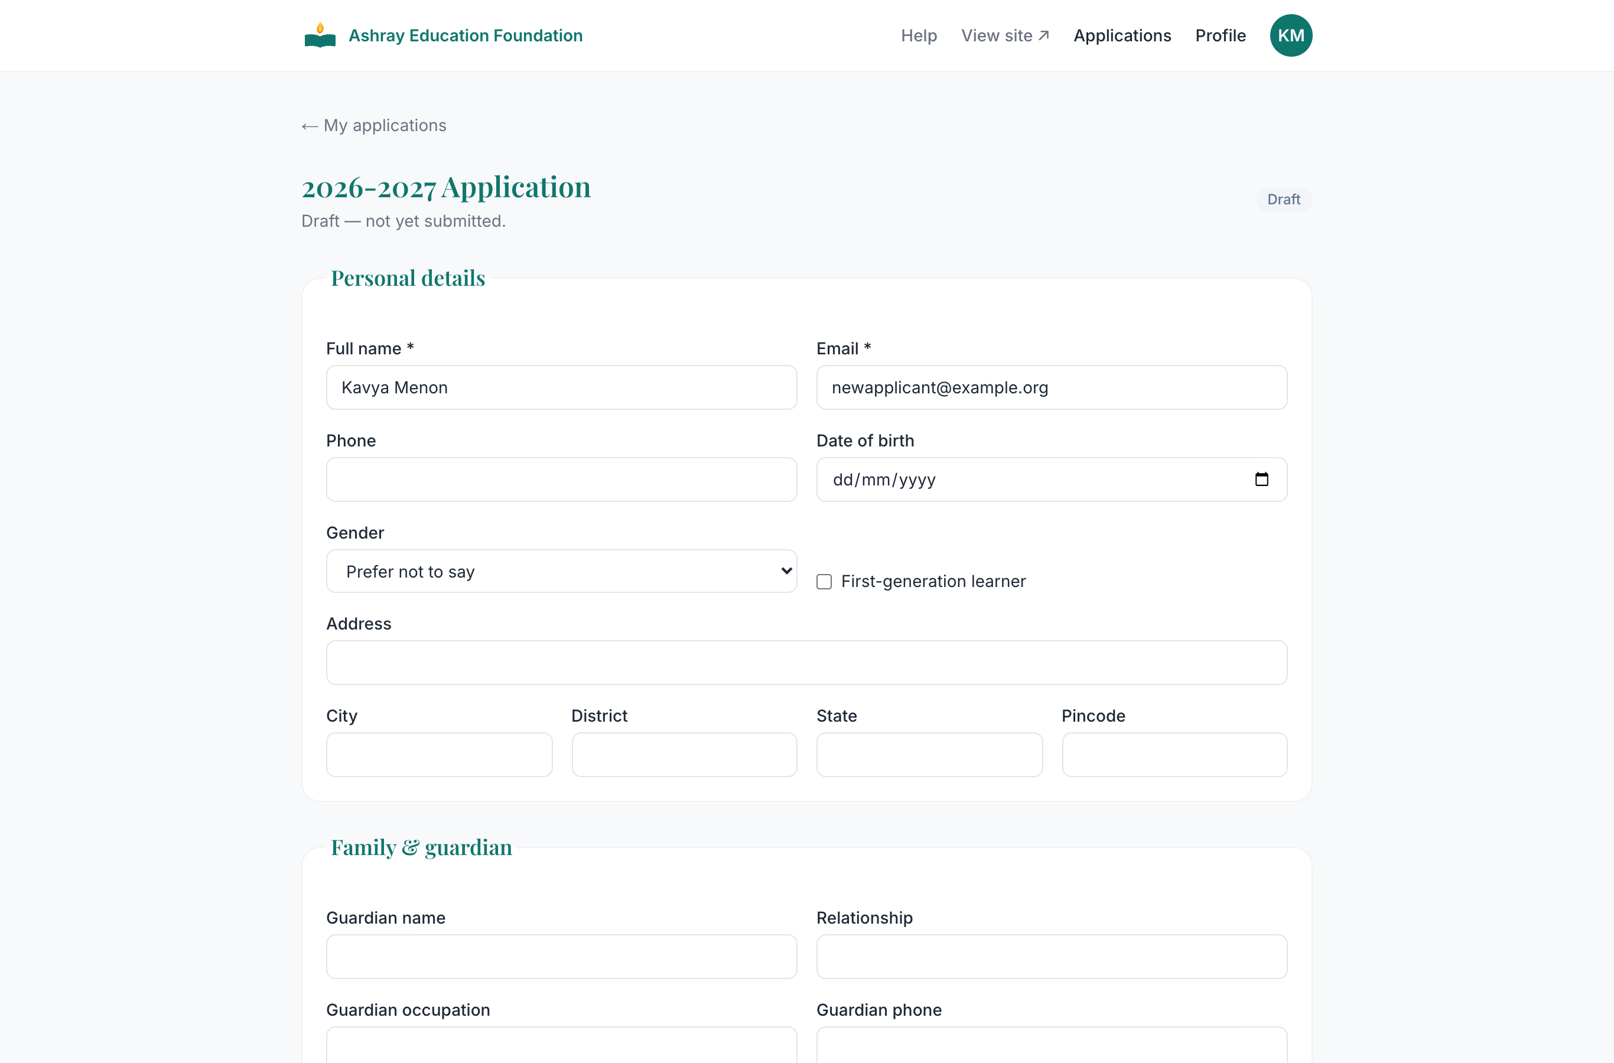Screen dimensions: 1614x1063
Task: Go back to My applications
Action: [375, 125]
